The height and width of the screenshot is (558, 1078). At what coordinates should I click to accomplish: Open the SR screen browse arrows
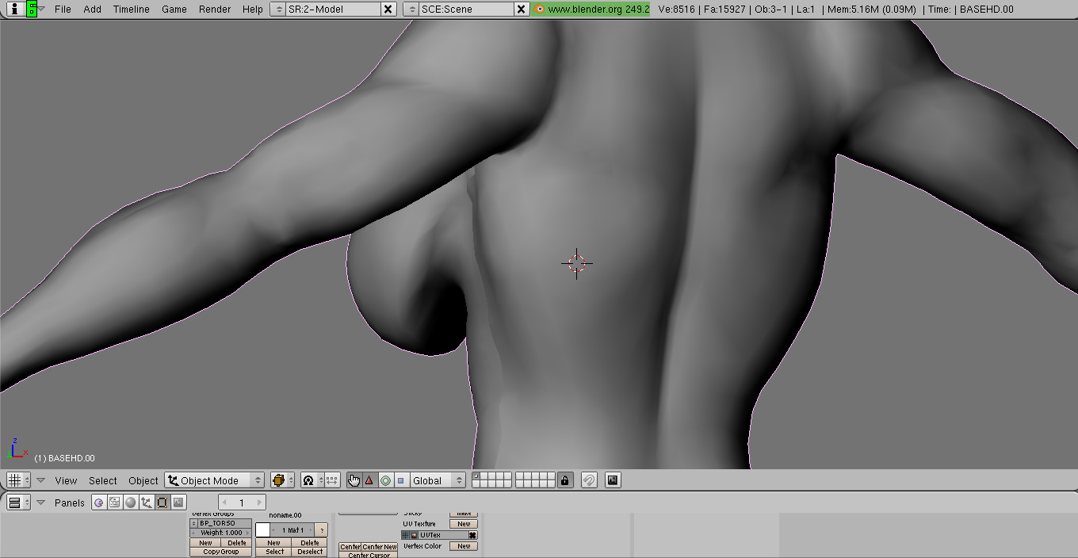pyautogui.click(x=278, y=10)
